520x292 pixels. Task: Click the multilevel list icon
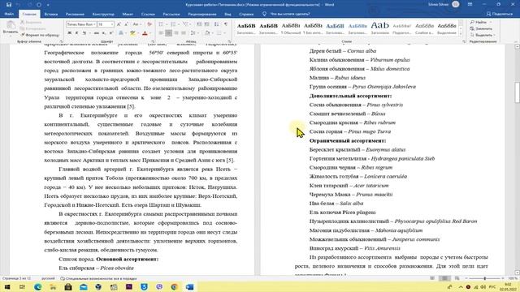click(x=186, y=24)
